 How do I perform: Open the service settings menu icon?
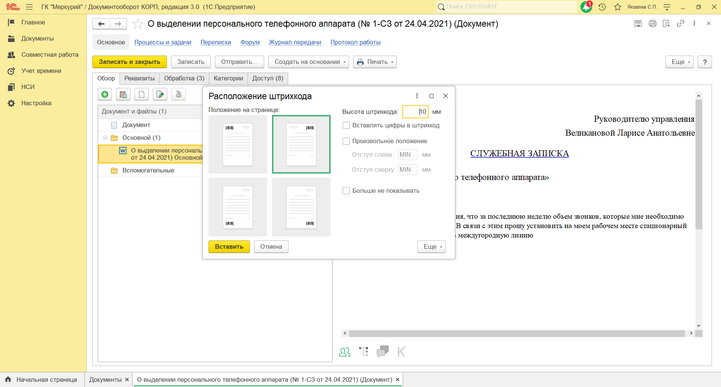tap(667, 7)
